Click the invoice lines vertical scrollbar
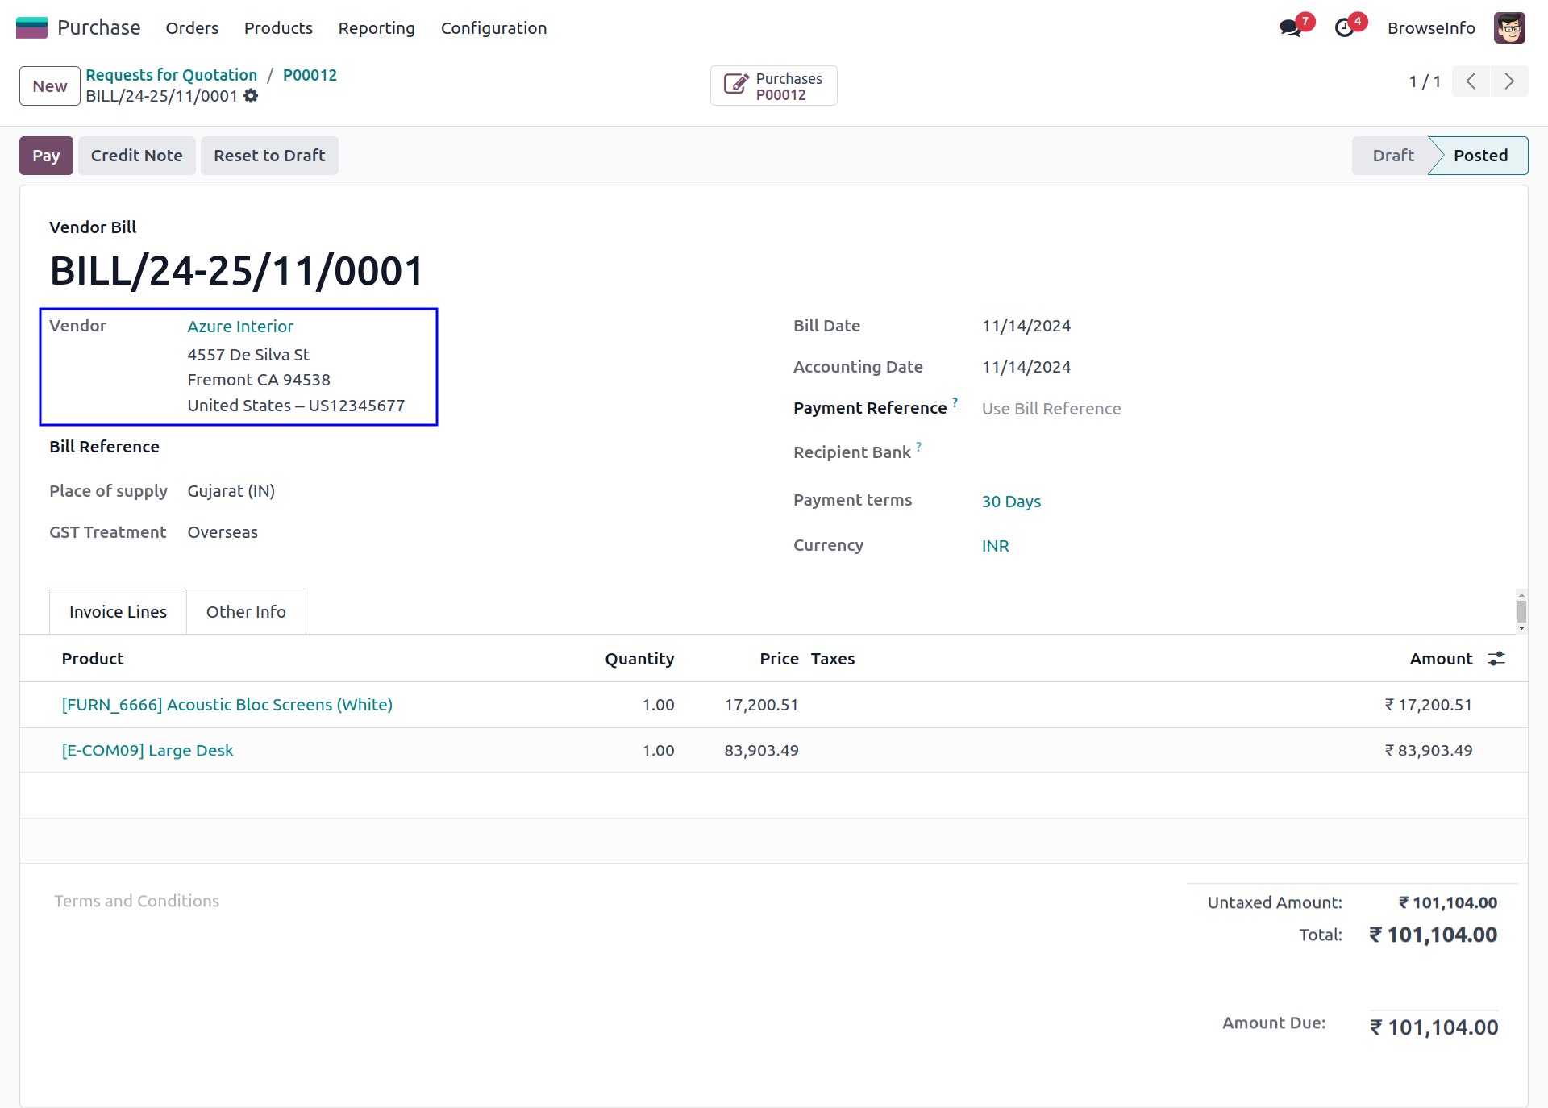This screenshot has width=1548, height=1108. pyautogui.click(x=1521, y=610)
